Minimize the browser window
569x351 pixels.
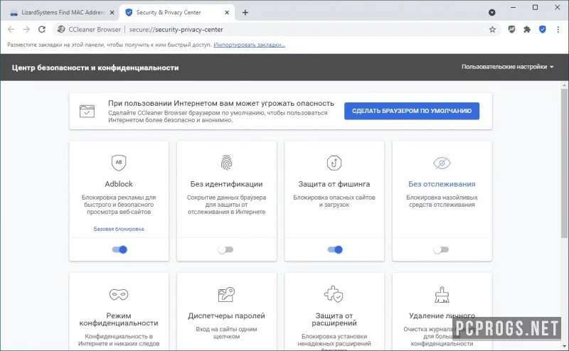[x=513, y=8]
